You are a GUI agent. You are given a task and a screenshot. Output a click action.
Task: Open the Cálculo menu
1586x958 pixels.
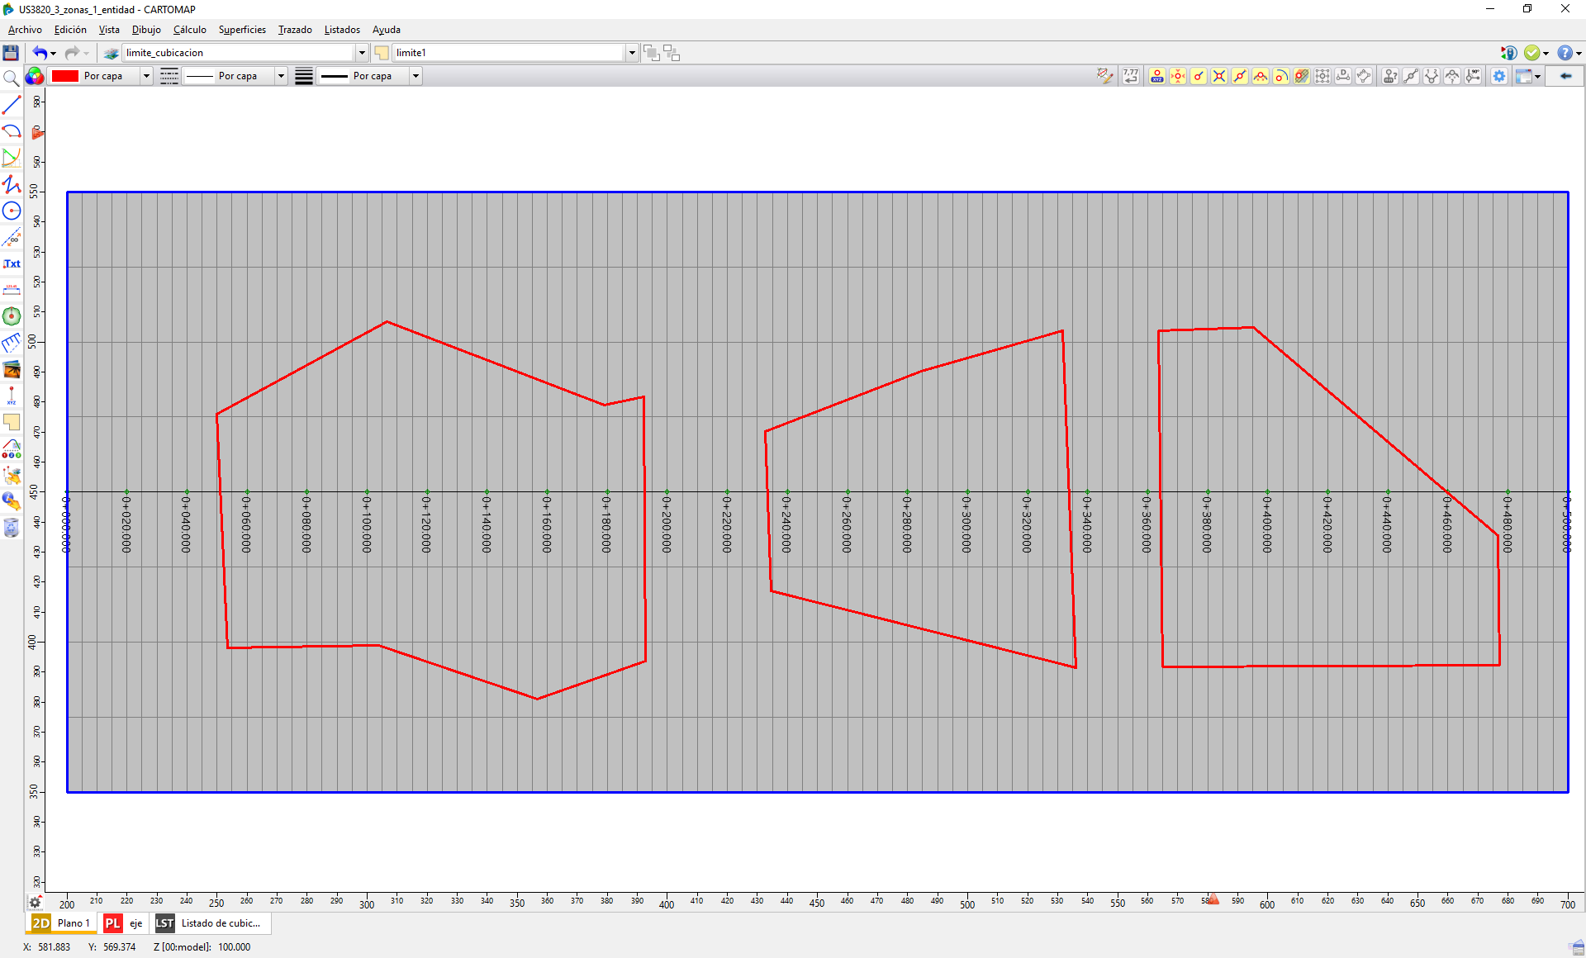[x=189, y=30]
